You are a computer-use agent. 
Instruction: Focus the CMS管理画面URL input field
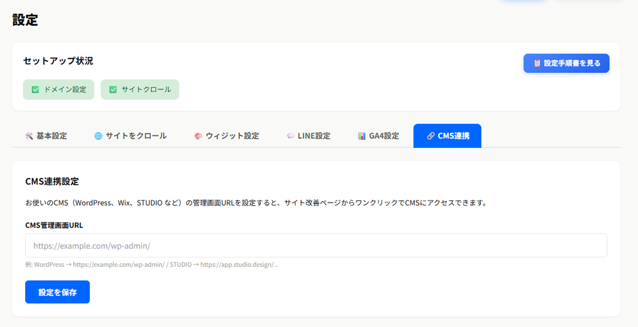316,245
